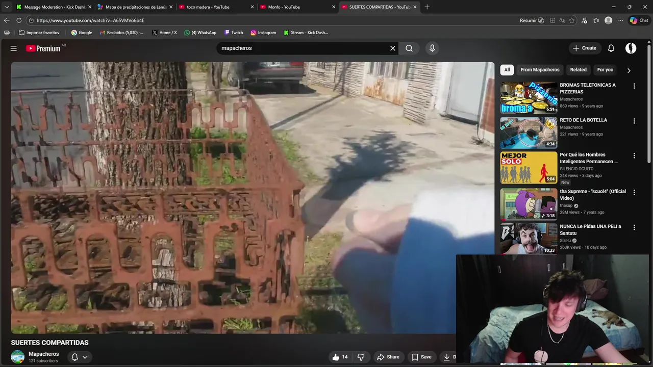
Task: Focus the search field containing mapacheros
Action: point(303,48)
